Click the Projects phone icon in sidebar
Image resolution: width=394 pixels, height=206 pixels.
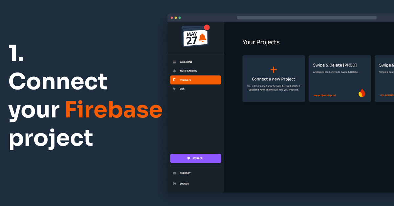click(x=174, y=80)
